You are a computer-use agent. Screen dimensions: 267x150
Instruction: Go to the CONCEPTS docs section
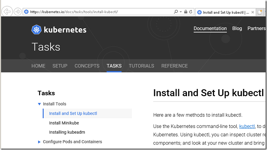point(87,66)
